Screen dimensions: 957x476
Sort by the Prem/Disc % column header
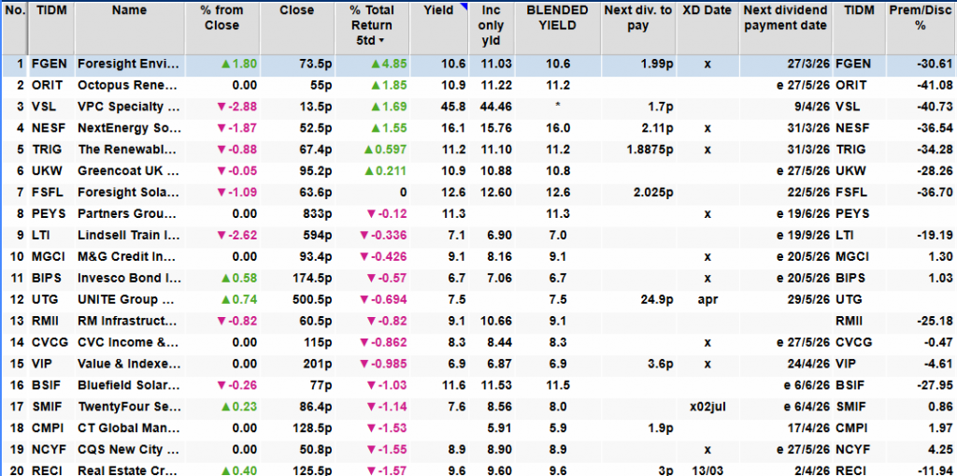click(920, 18)
